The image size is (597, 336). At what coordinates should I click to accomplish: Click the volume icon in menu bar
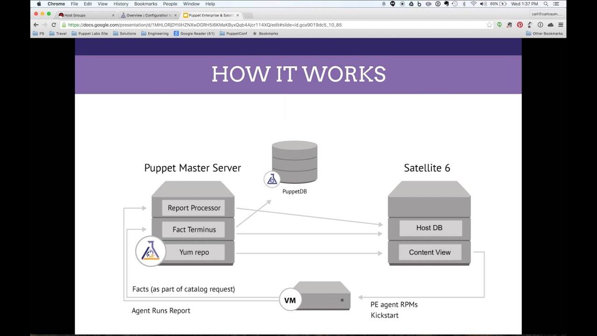(483, 4)
